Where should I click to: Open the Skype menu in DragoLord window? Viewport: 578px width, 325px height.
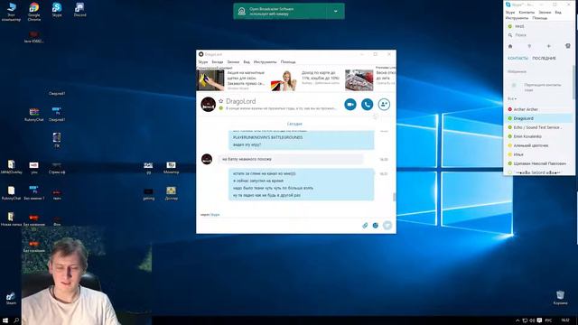pyautogui.click(x=203, y=62)
